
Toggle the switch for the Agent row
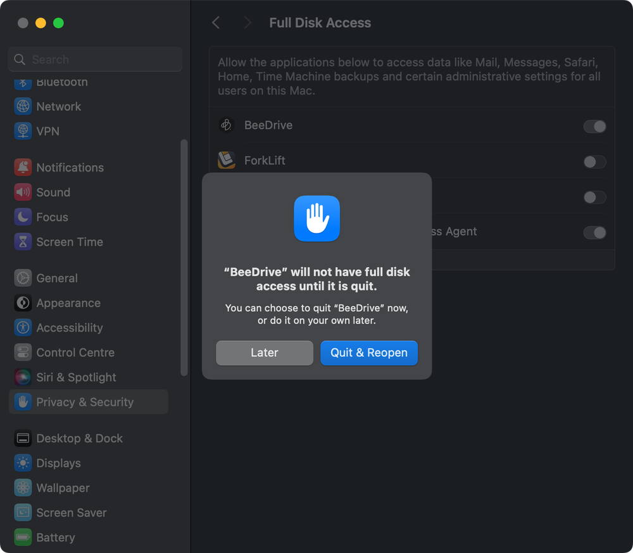point(594,232)
